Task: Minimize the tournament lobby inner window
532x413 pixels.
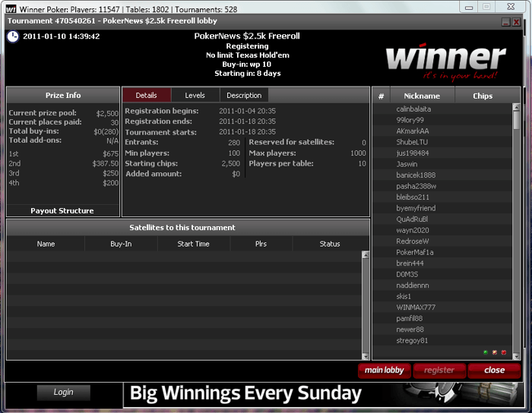Action: tap(506, 22)
